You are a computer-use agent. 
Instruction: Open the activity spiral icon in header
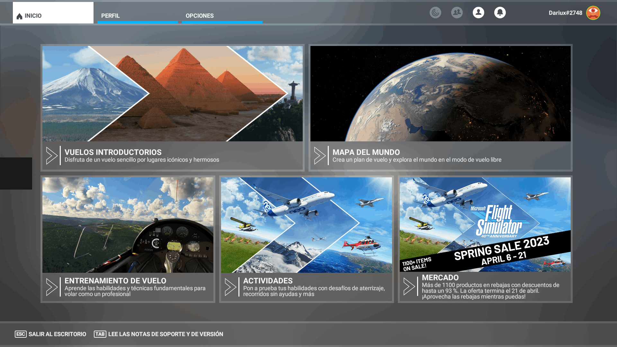point(435,13)
